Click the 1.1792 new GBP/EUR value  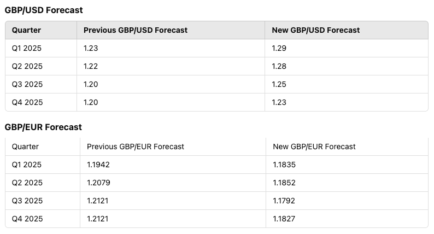click(x=284, y=201)
